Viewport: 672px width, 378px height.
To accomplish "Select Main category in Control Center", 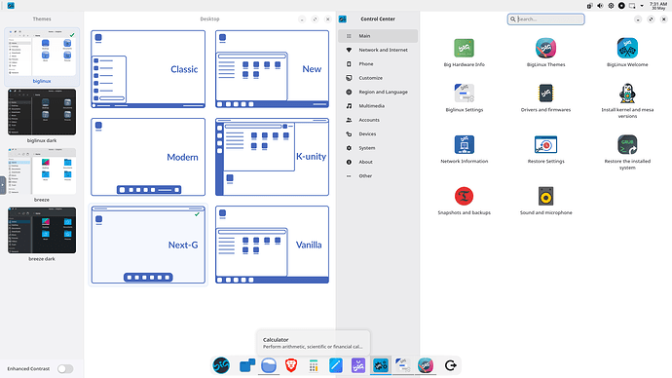I will (x=378, y=36).
